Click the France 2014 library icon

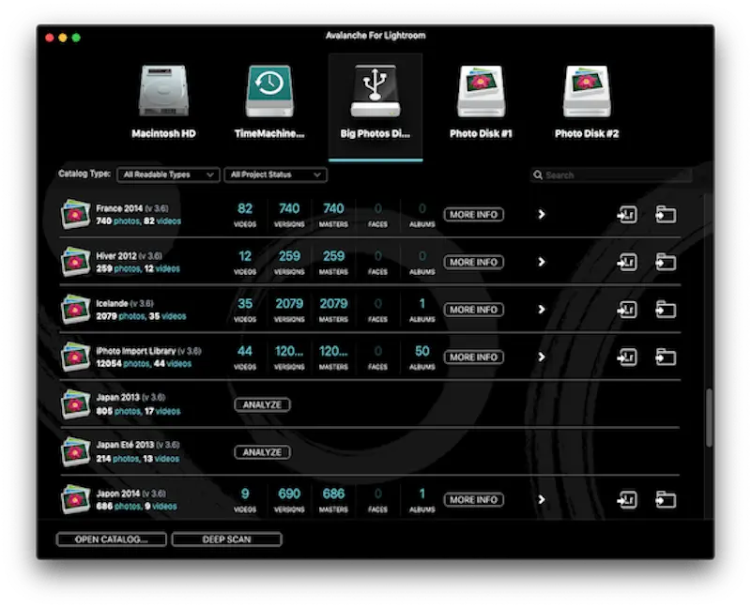75,214
